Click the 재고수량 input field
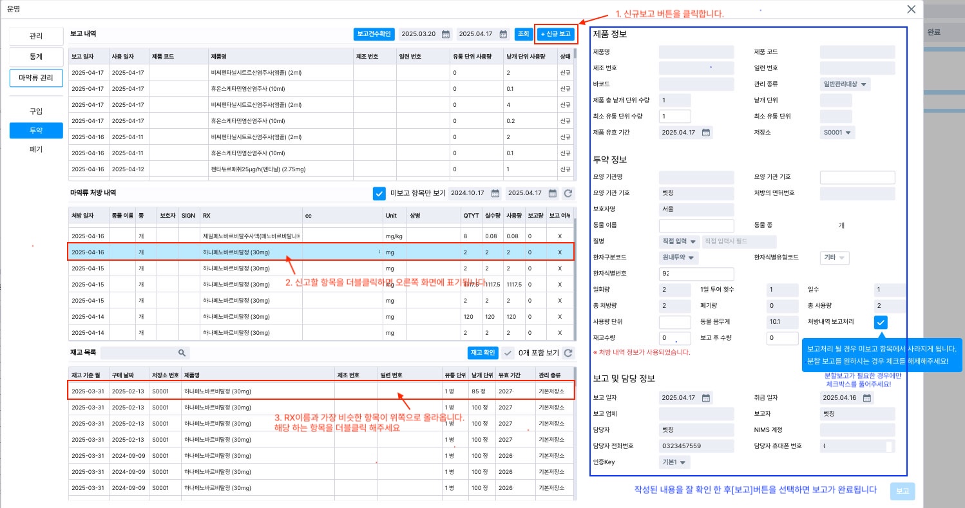The image size is (965, 508). (x=675, y=338)
